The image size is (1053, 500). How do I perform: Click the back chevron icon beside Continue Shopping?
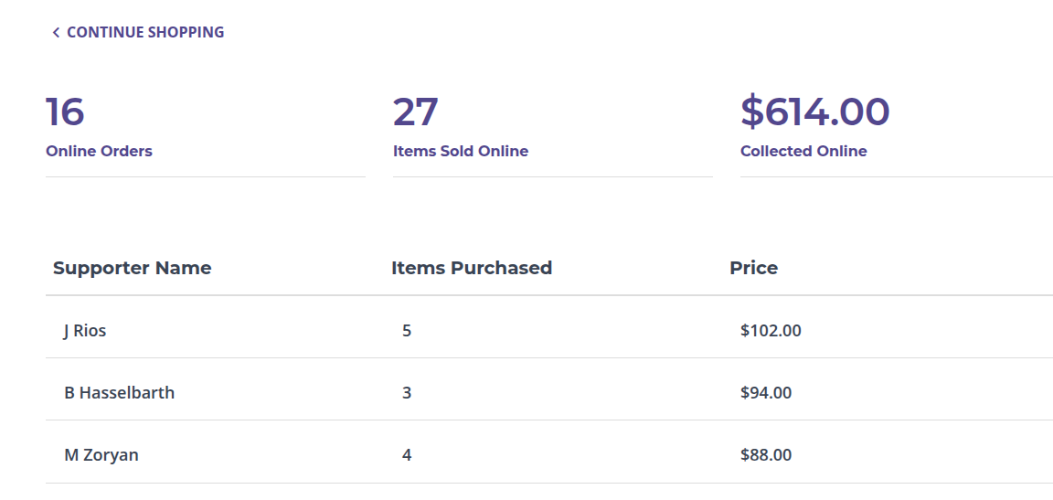click(56, 33)
